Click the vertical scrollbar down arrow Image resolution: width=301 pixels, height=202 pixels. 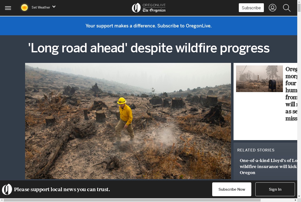(299, 196)
